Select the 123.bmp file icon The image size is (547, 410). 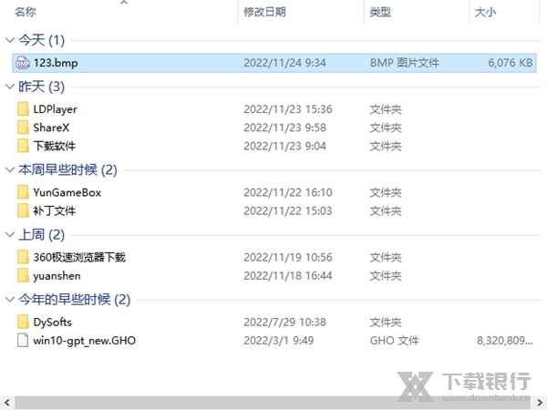pyautogui.click(x=23, y=63)
